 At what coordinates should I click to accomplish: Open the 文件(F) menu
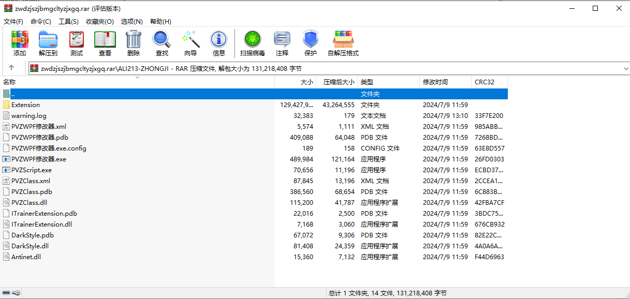(13, 21)
